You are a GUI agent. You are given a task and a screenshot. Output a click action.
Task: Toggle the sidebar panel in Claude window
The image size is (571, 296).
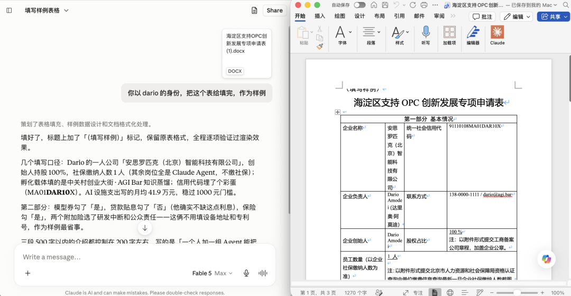pyautogui.click(x=9, y=11)
